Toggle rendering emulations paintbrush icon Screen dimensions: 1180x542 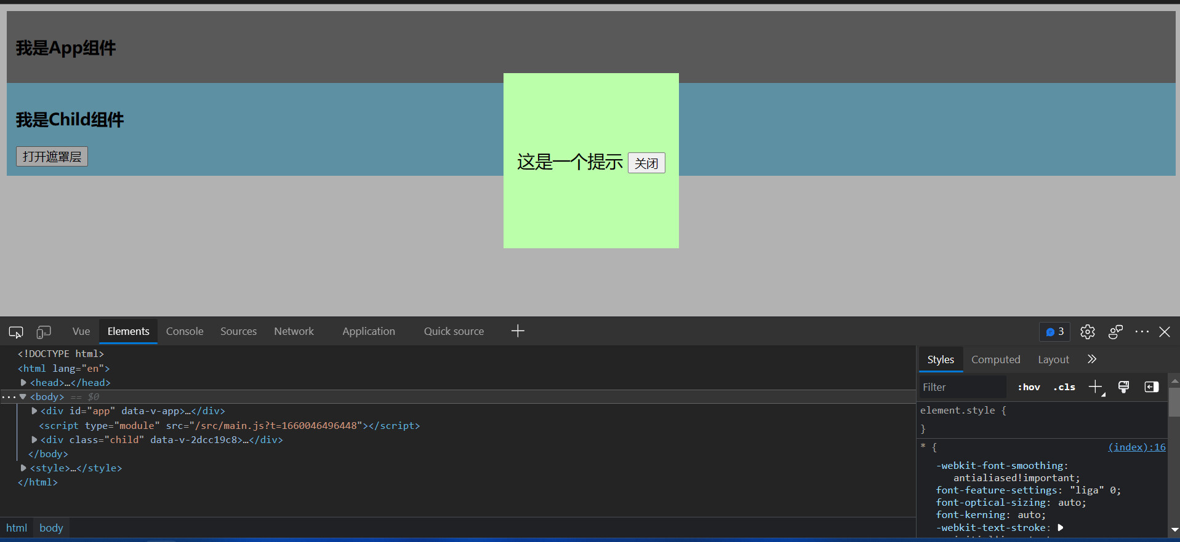(1124, 387)
